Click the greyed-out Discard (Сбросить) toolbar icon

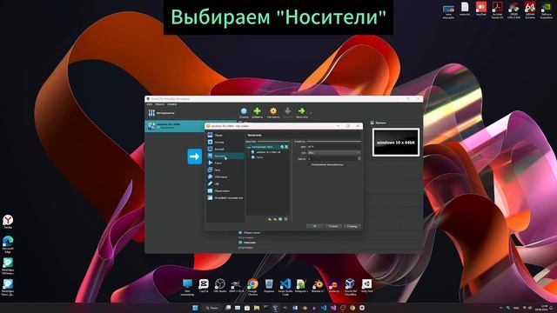[x=288, y=113]
